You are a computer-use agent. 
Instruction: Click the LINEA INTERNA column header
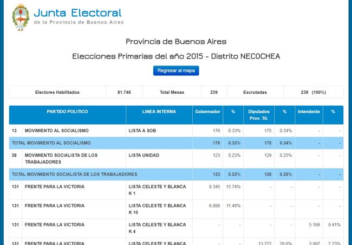(159, 112)
